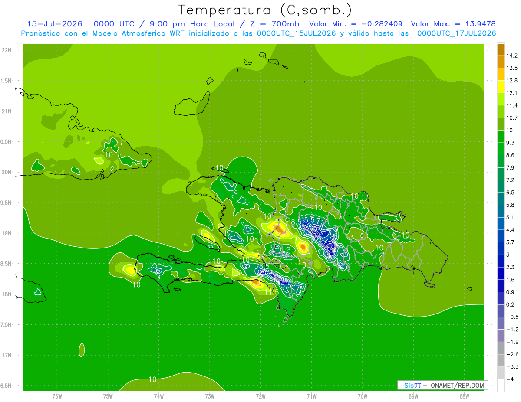Viewport: 521px width, 402px height.
Task: Click the "7.2" colorbar label
Action: (x=510, y=180)
